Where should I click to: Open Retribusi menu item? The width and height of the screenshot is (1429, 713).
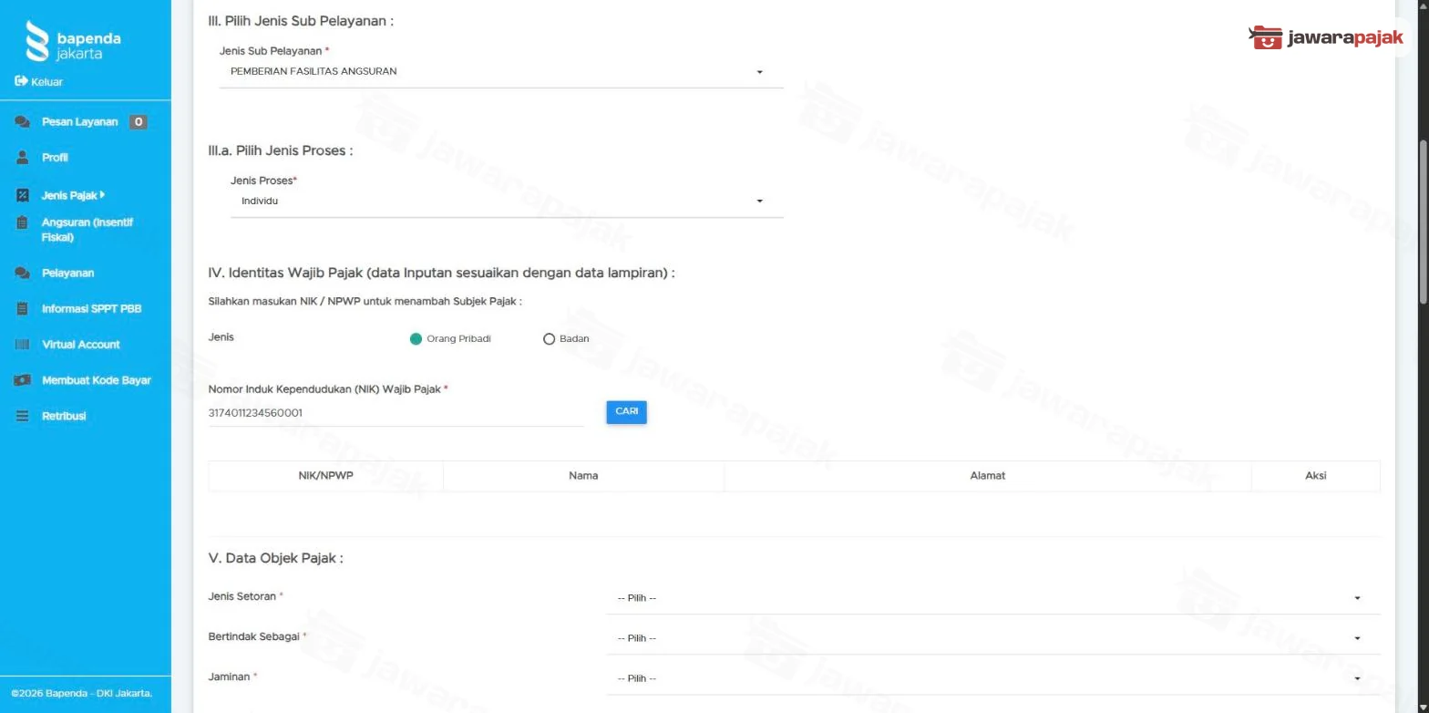click(64, 416)
